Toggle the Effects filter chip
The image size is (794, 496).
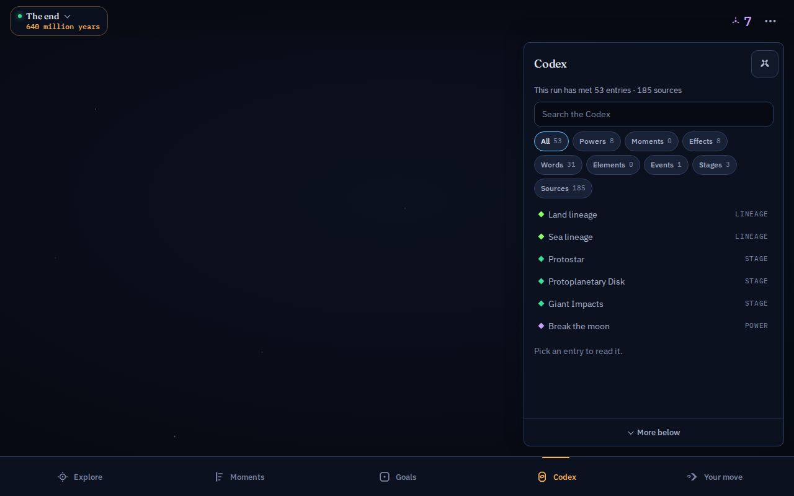[705, 141]
